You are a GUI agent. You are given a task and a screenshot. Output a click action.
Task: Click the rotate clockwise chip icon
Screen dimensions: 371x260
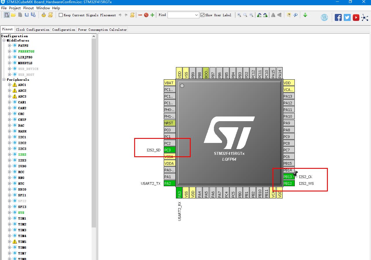tap(259, 15)
